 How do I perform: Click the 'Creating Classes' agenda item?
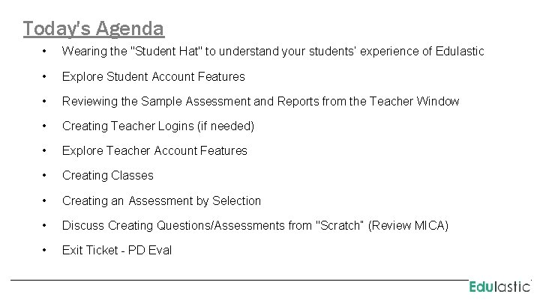pos(107,175)
